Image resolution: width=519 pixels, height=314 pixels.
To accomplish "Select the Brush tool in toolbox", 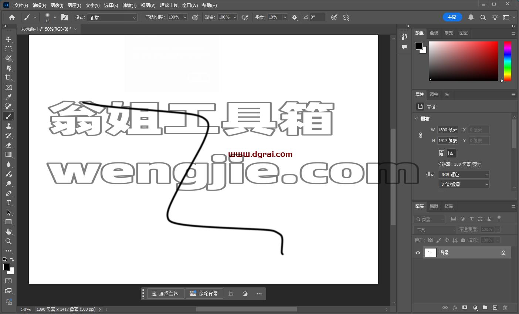I will (x=9, y=116).
